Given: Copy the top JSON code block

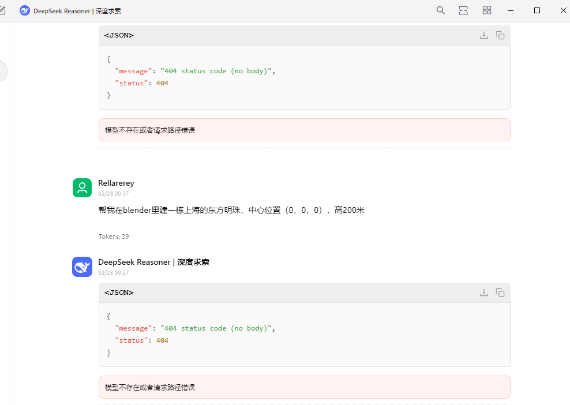Looking at the screenshot, I should pyautogui.click(x=500, y=35).
